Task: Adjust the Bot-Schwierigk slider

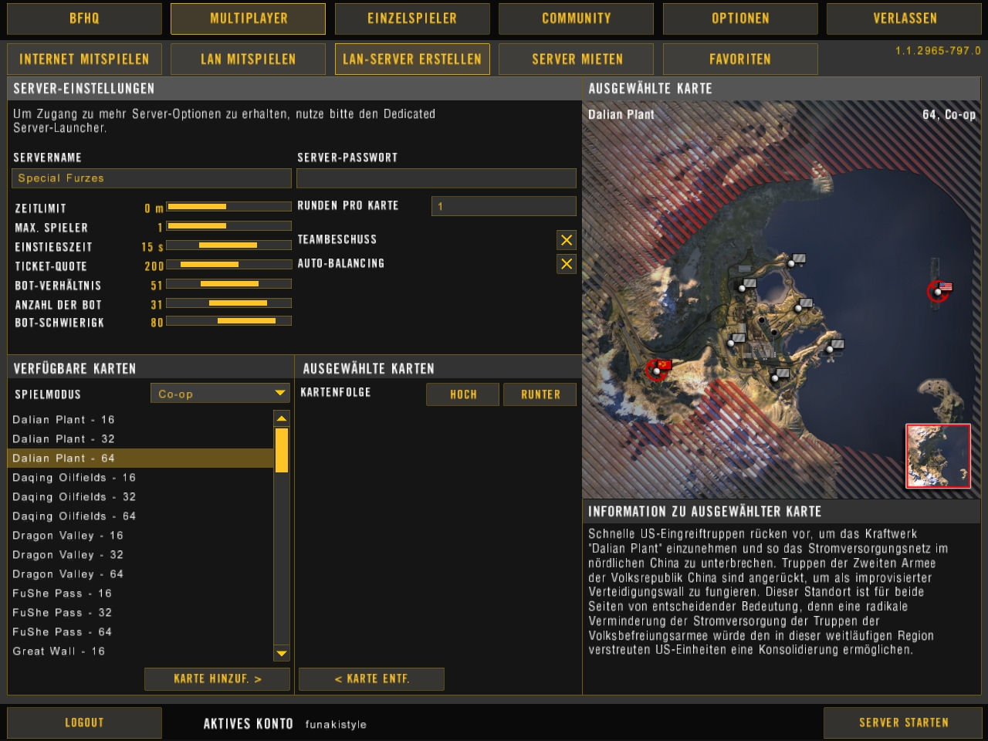Action: click(x=228, y=321)
